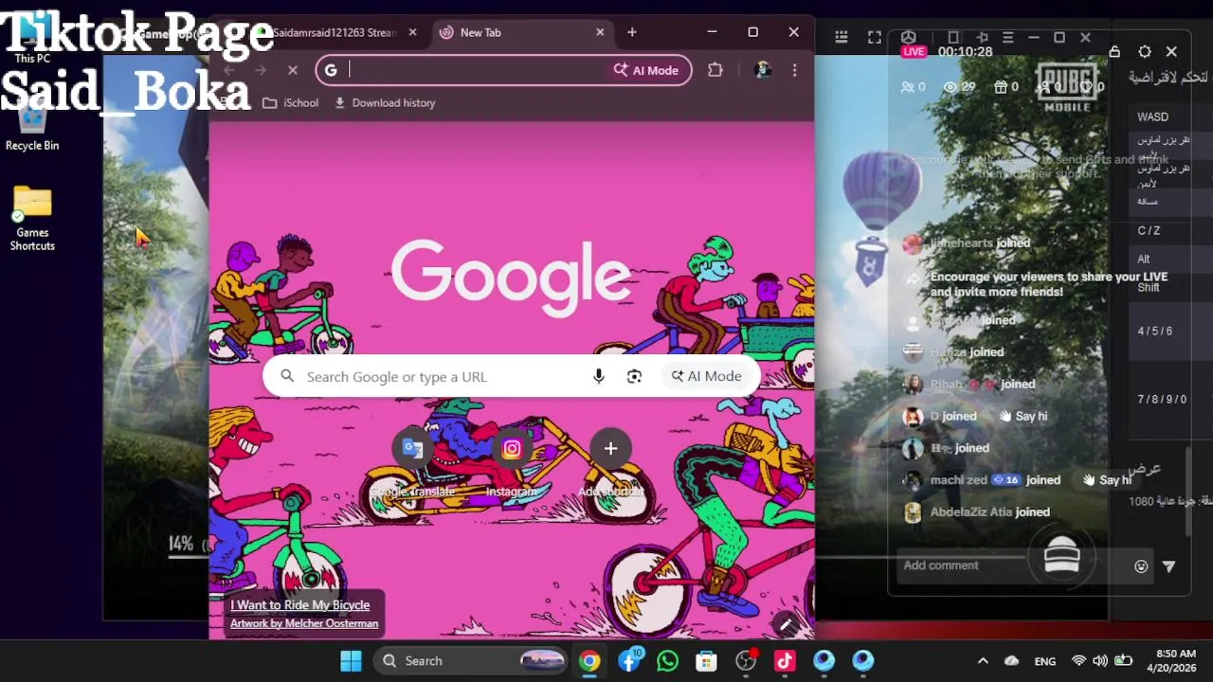Send the comment with arrow icon
This screenshot has height=682, width=1213.
tap(1169, 566)
